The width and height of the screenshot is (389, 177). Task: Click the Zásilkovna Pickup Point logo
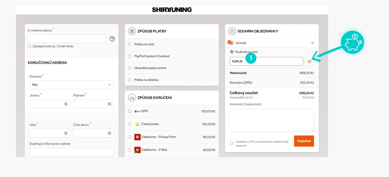click(x=138, y=137)
